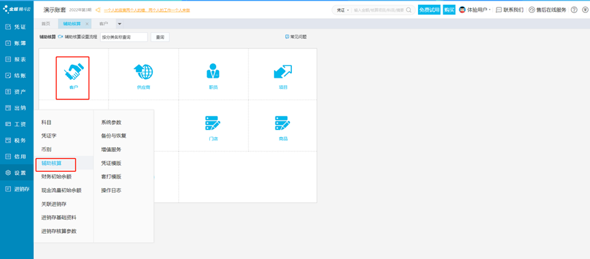Expand the tab list dropdown arrow
This screenshot has height=259, width=590.
click(x=119, y=24)
